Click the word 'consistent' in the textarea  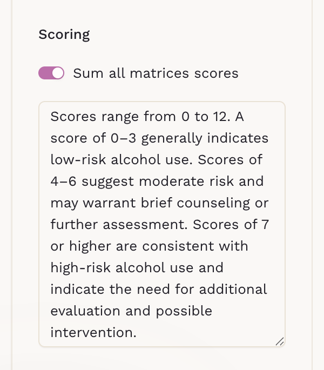(x=178, y=246)
